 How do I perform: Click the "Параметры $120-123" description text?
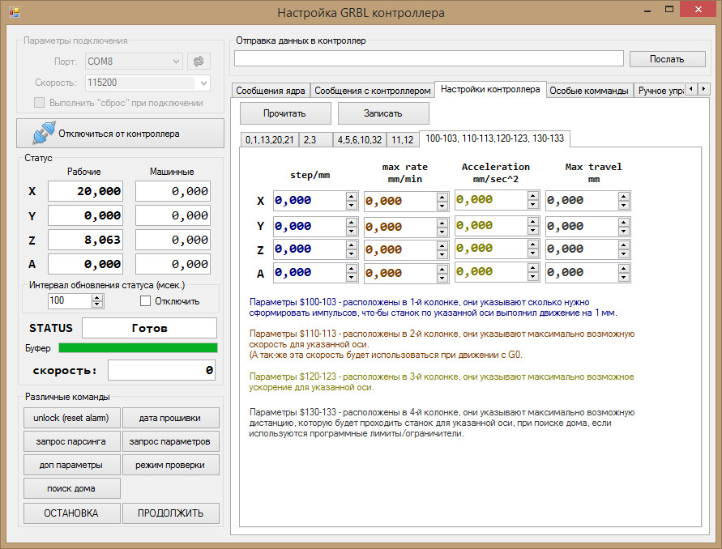(x=442, y=382)
